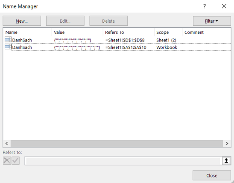Open the Filter dropdown
This screenshot has width=234, height=183.
(212, 21)
